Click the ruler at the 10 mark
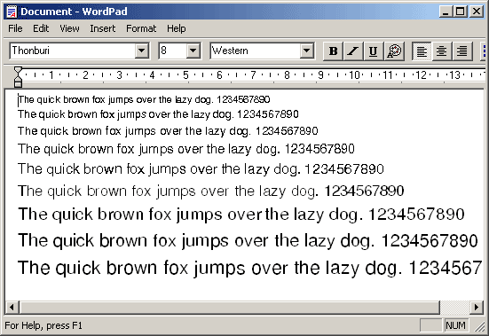 click(x=354, y=75)
